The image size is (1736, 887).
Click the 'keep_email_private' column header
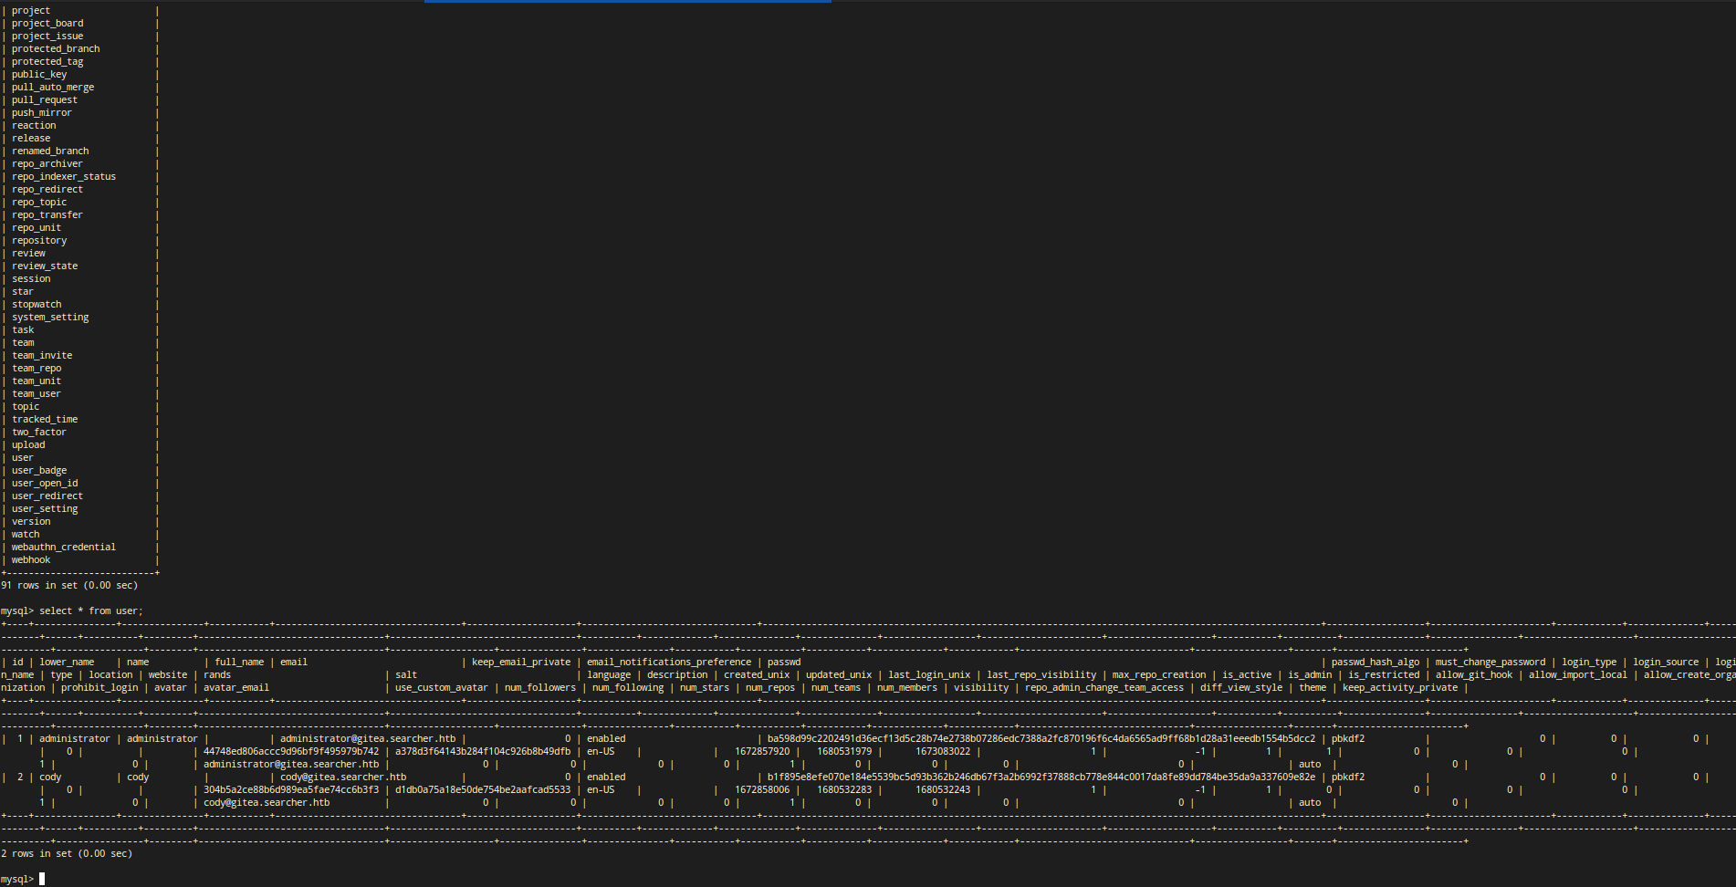[520, 662]
